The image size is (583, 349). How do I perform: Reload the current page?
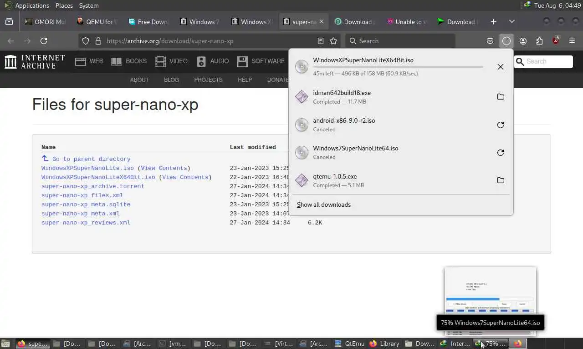tap(44, 41)
